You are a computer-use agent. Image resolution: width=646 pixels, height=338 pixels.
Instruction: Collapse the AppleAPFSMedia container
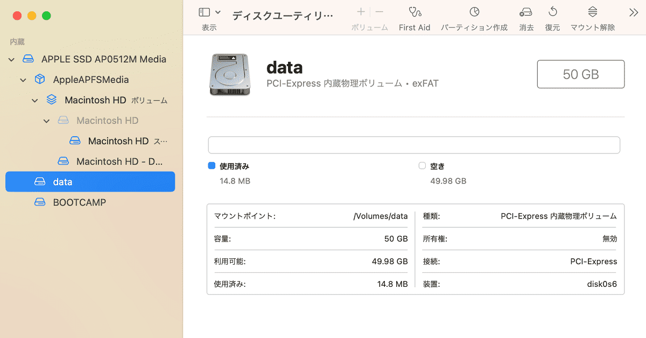pyautogui.click(x=23, y=80)
